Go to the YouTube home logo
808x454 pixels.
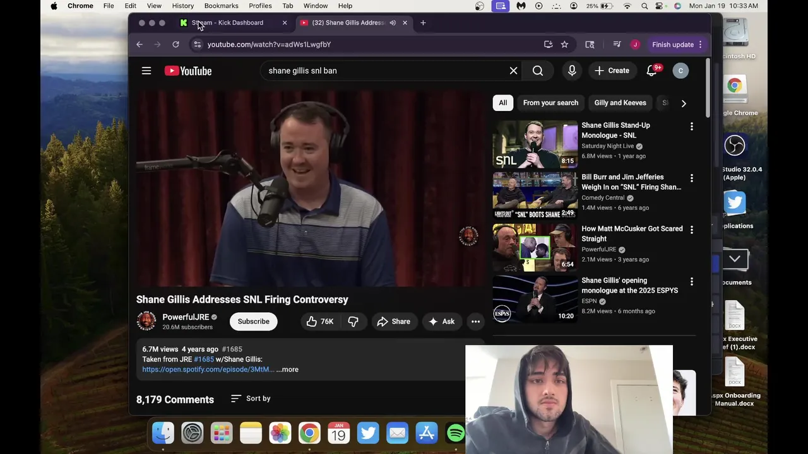pos(188,71)
